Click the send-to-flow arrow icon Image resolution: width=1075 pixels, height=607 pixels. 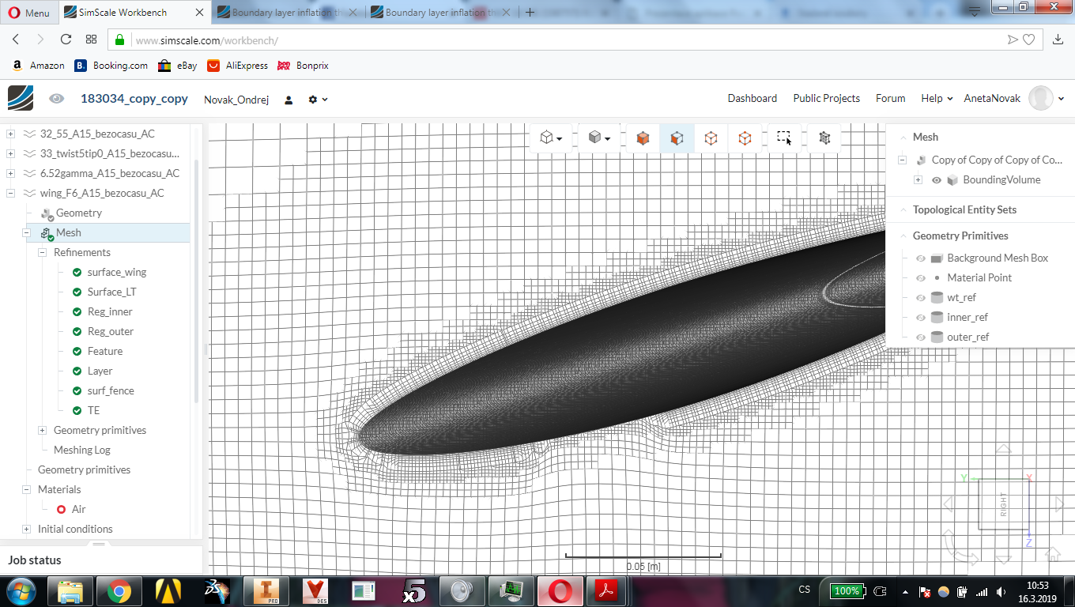[1013, 40]
